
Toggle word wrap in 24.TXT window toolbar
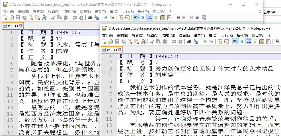(235, 42)
